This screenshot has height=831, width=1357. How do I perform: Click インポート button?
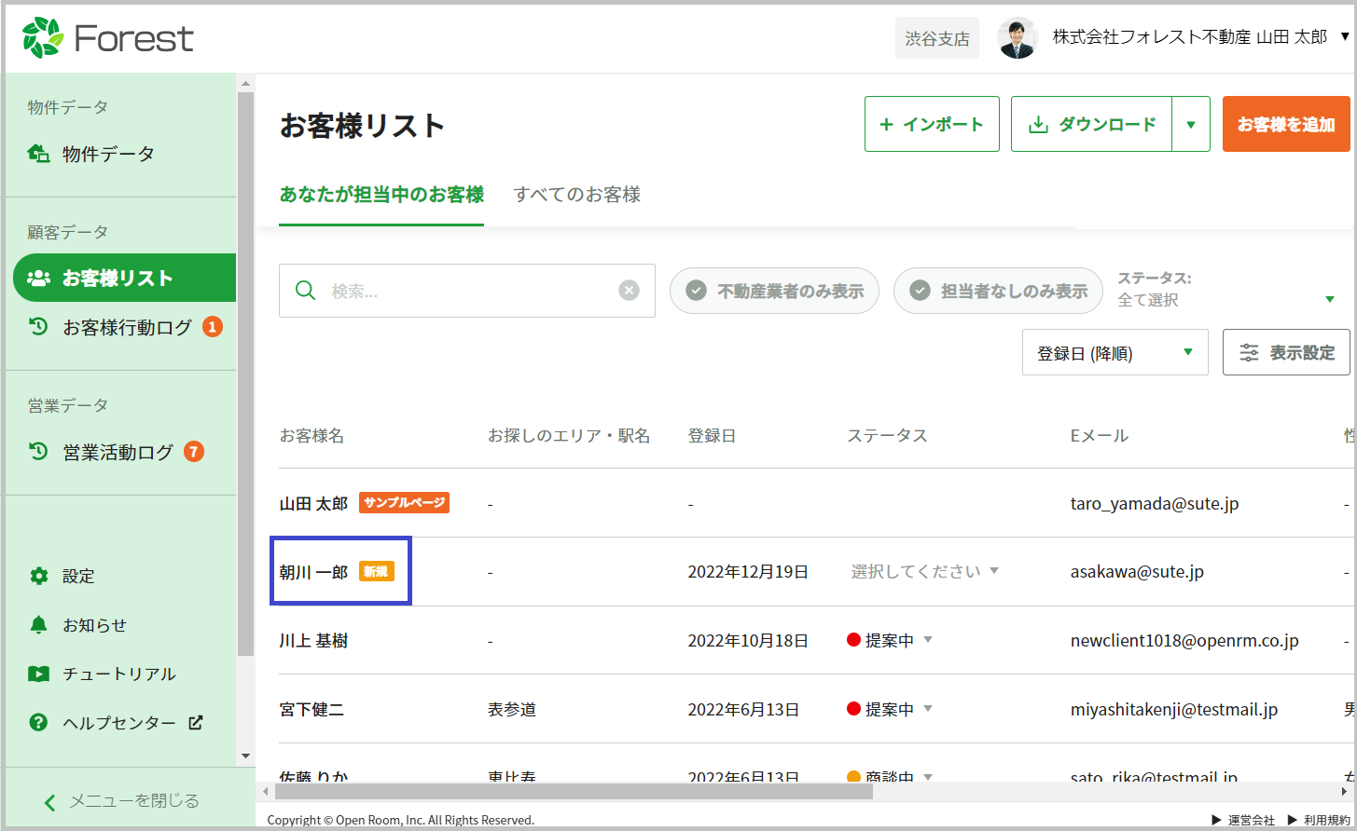pos(932,125)
